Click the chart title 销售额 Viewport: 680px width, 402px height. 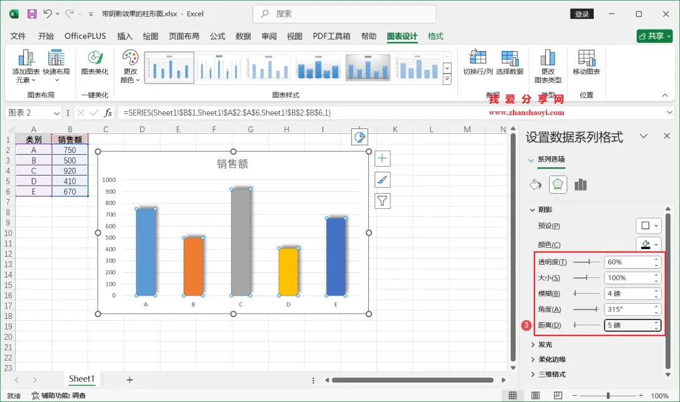click(232, 164)
